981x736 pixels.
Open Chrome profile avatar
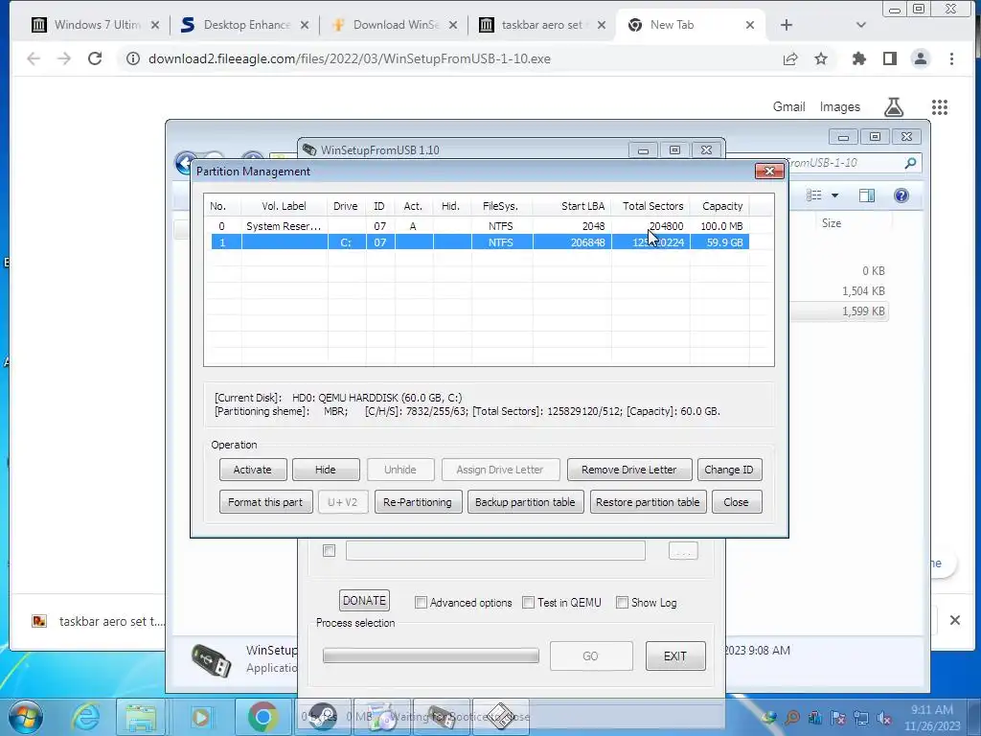click(x=921, y=58)
